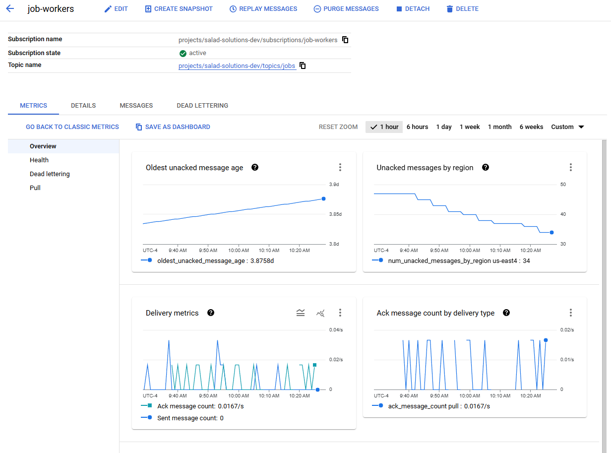Select the 6 weeks time range
Screen dimensions: 611x453
531,127
